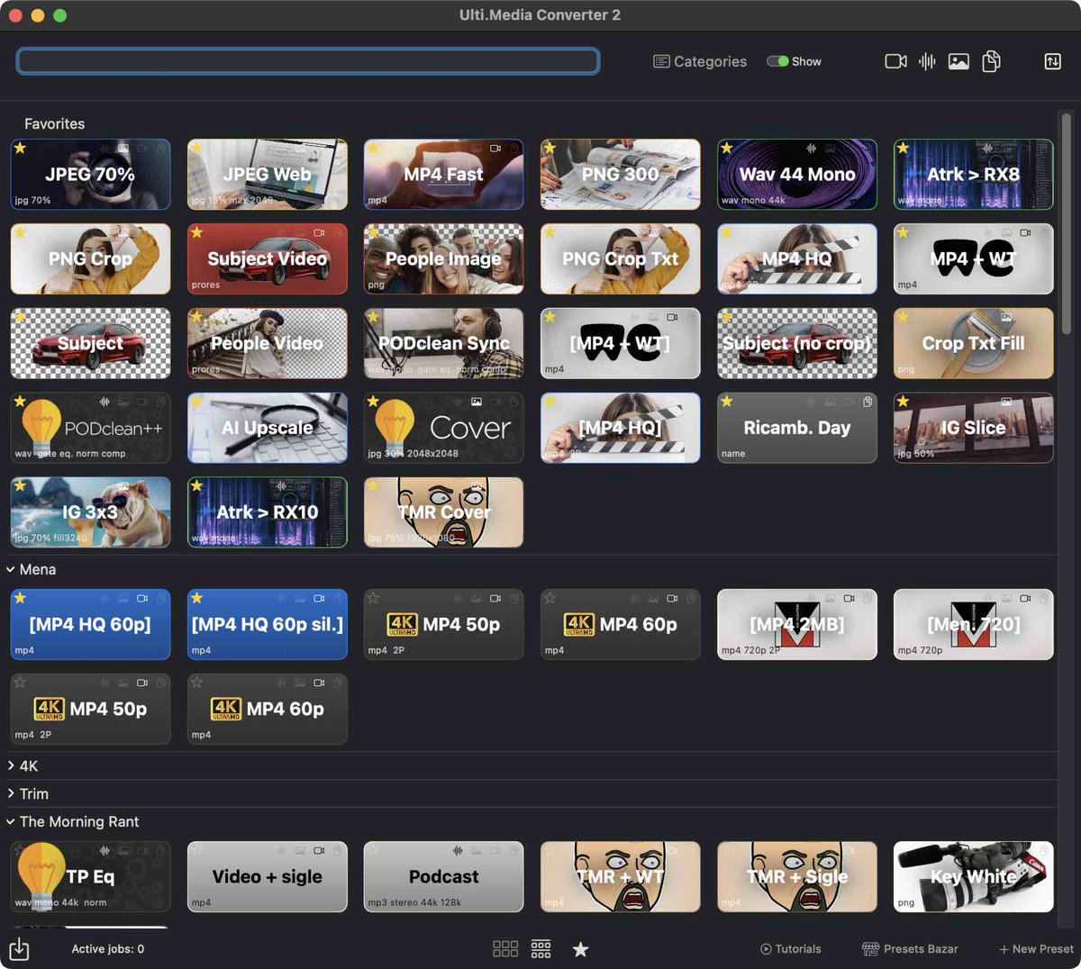Select the Key White preset

[974, 876]
